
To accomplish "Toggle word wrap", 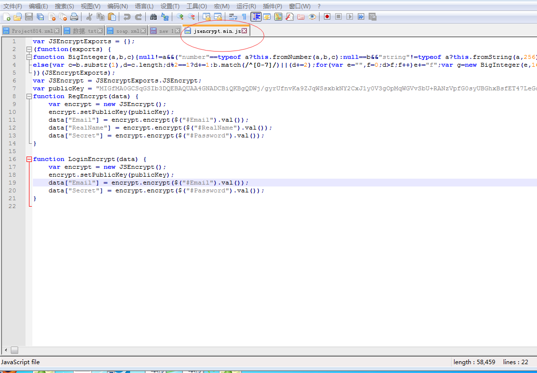I will click(233, 16).
